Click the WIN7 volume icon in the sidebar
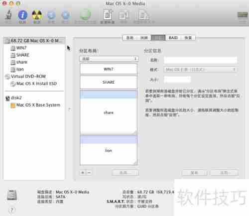This screenshot has height=216, width=249. [13, 48]
